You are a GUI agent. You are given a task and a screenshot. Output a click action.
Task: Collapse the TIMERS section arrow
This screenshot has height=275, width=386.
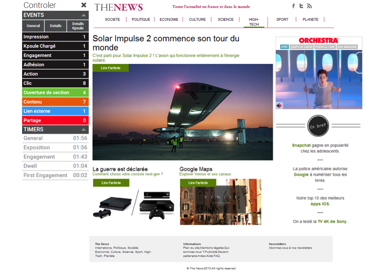pyautogui.click(x=83, y=130)
